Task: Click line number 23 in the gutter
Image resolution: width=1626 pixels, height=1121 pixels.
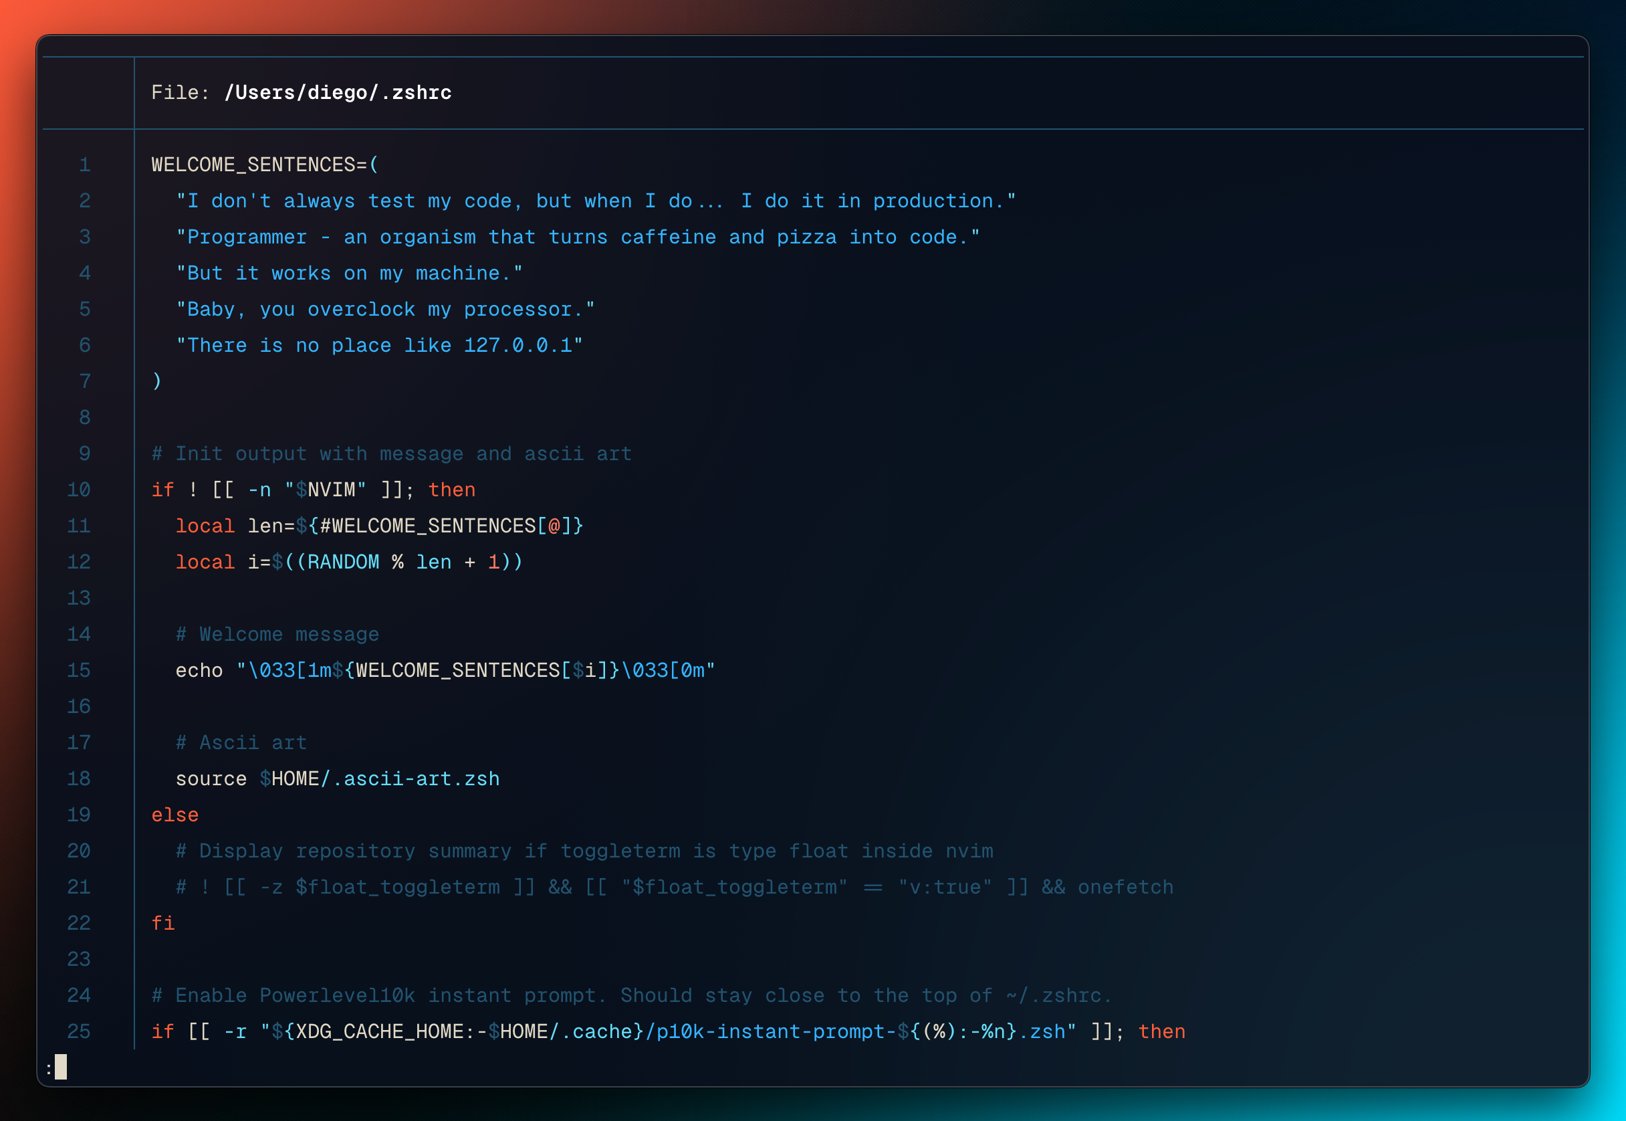Action: (79, 959)
